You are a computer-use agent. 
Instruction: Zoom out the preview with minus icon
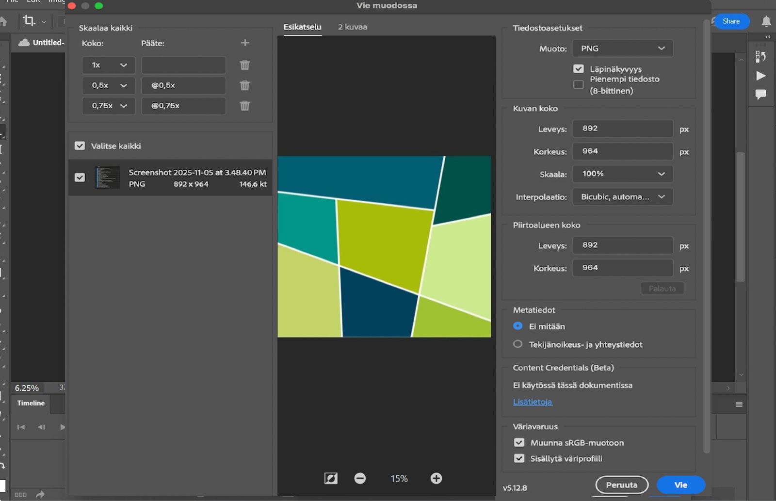click(x=360, y=479)
